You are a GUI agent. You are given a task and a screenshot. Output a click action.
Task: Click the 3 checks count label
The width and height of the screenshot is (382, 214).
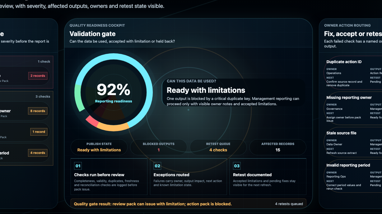43,96
